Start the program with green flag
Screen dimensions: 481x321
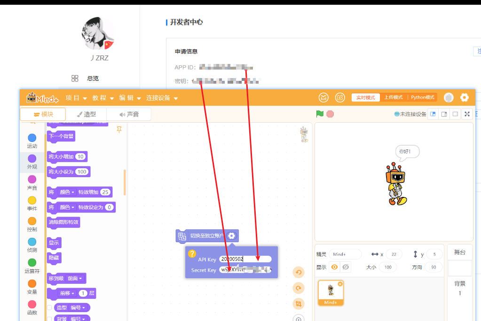coord(320,114)
